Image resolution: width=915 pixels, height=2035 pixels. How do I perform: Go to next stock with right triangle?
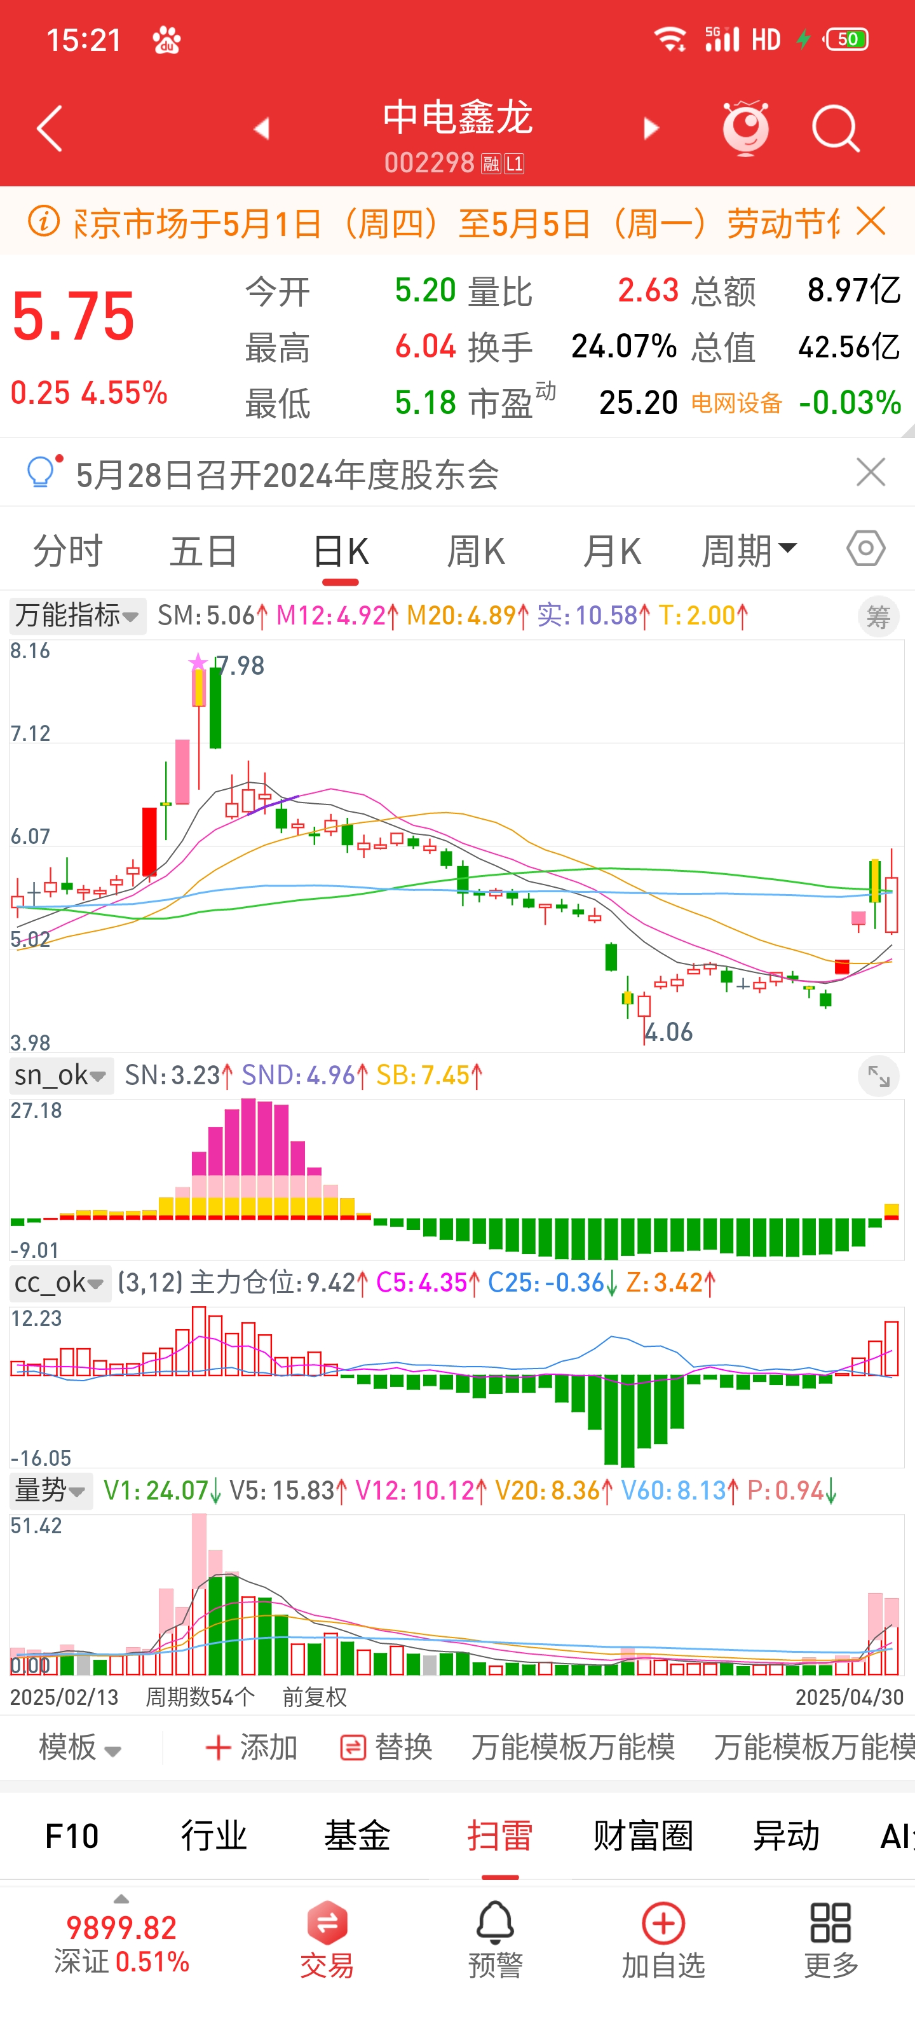[651, 128]
